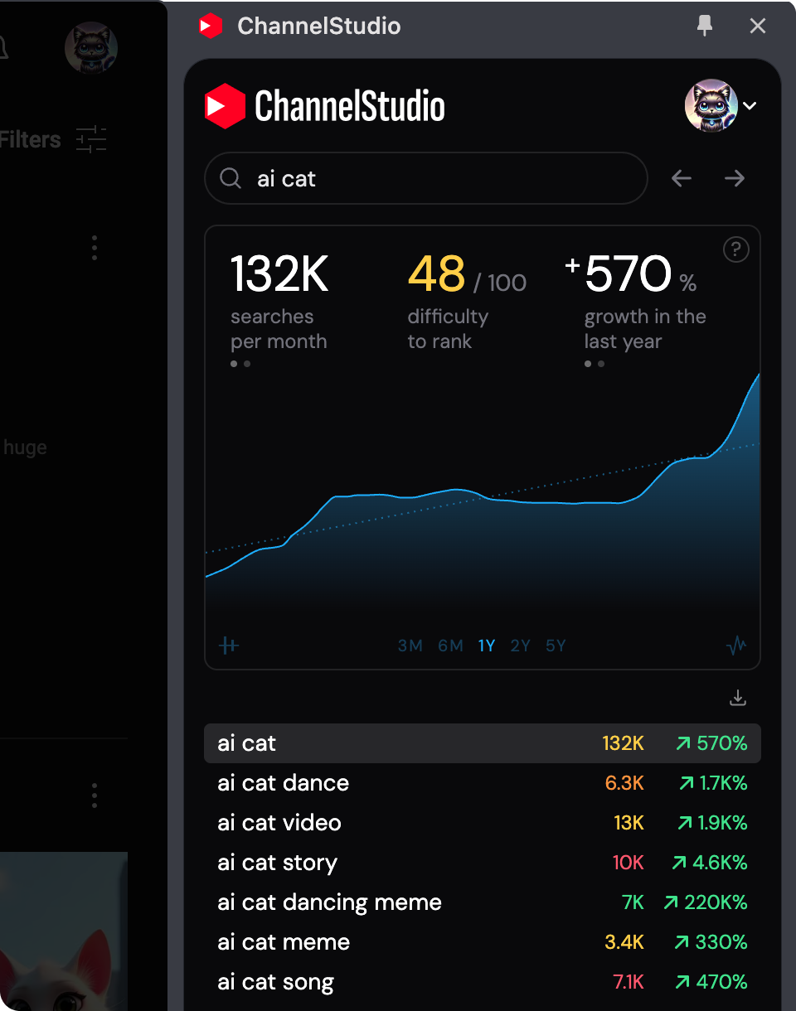Select the 3M time range
This screenshot has height=1011, width=796.
point(410,646)
